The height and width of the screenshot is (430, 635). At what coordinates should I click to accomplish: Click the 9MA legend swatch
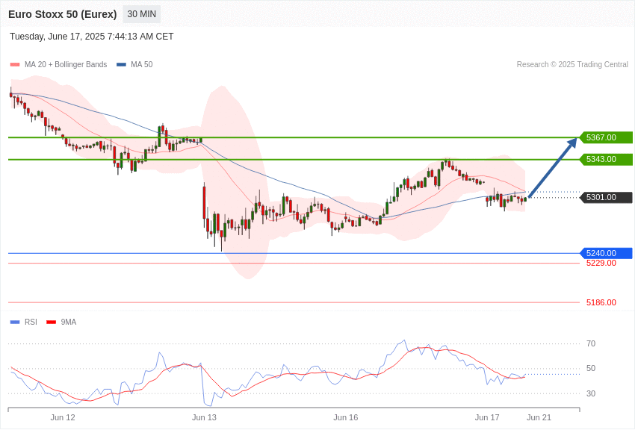(x=51, y=322)
